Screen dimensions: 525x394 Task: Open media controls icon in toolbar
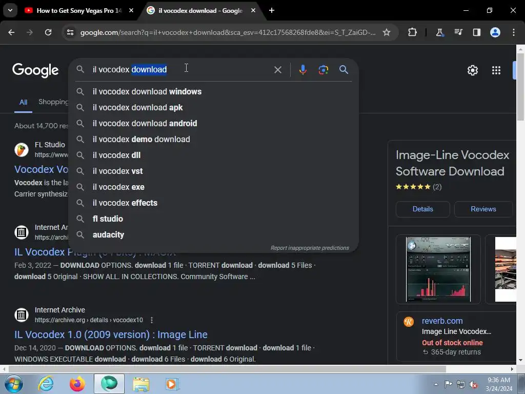coord(458,32)
